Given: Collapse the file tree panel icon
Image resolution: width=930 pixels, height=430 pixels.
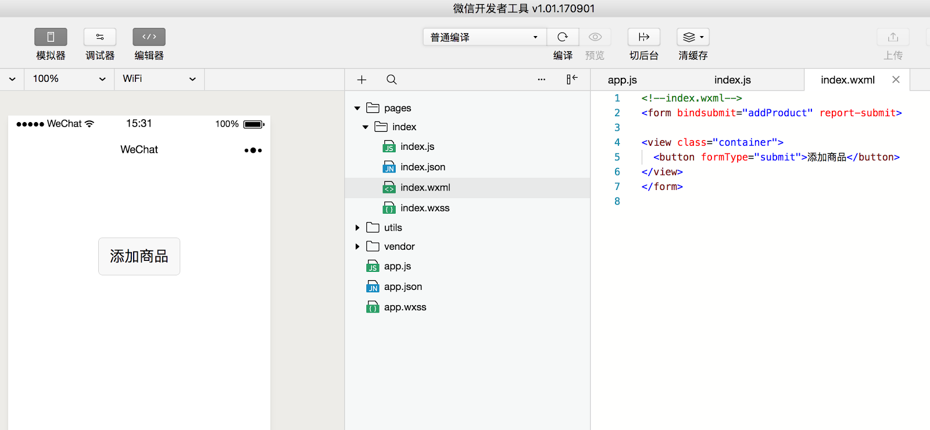Looking at the screenshot, I should tap(572, 80).
